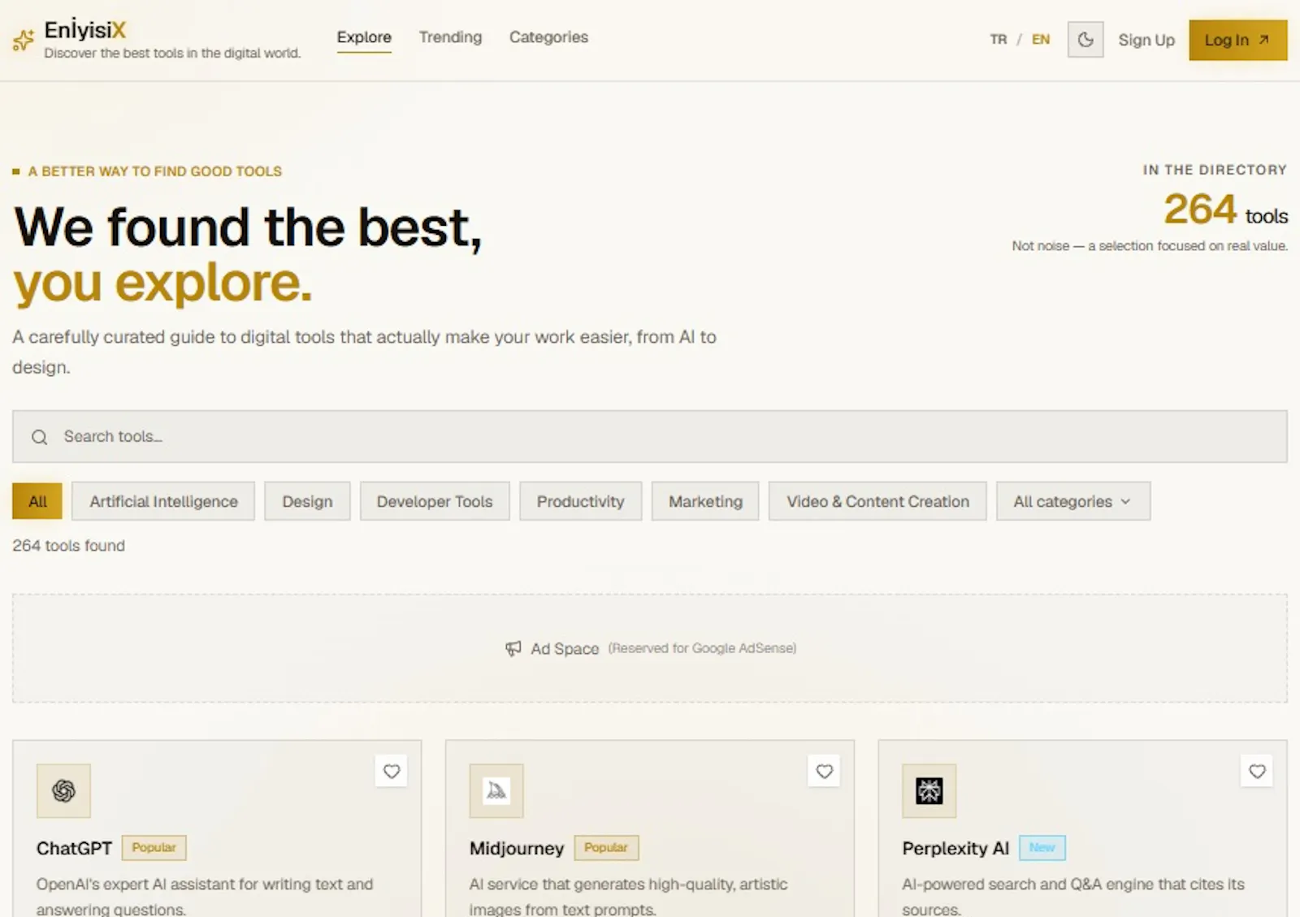Click the Ad Space placeholder banner
1300x917 pixels.
[x=650, y=648]
